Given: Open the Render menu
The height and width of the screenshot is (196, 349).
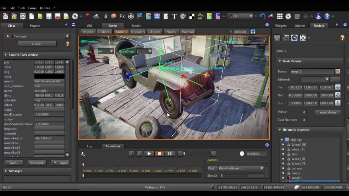Looking at the screenshot, I should [45, 8].
